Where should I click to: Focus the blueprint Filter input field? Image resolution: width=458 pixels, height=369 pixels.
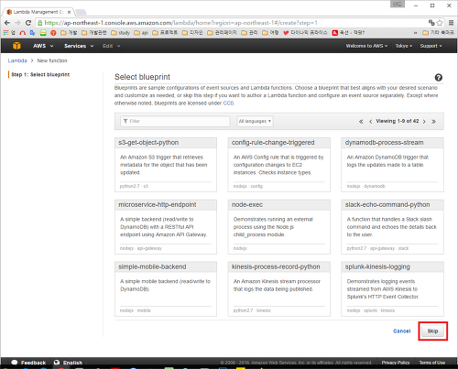(x=175, y=121)
